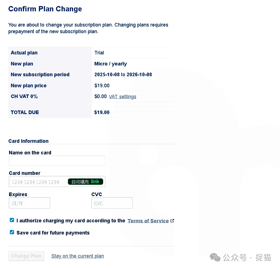Toggle the Save card for future payments checkbox

(x=12, y=232)
